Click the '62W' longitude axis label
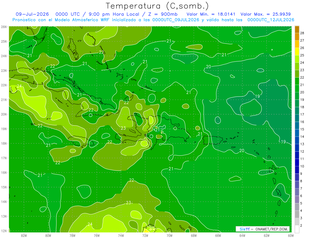 [267, 235]
